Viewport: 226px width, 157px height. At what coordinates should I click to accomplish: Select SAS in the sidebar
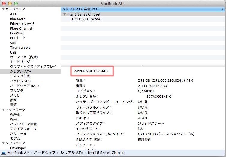(x=13, y=43)
